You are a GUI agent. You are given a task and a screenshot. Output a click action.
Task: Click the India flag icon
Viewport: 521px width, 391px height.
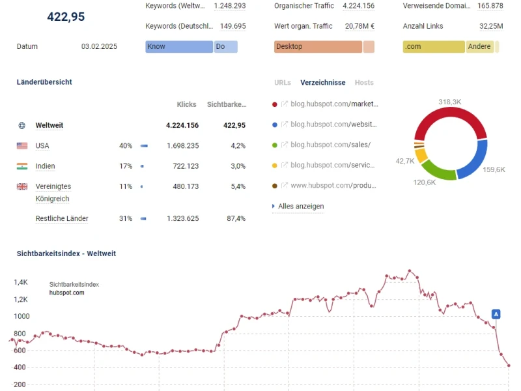point(22,166)
